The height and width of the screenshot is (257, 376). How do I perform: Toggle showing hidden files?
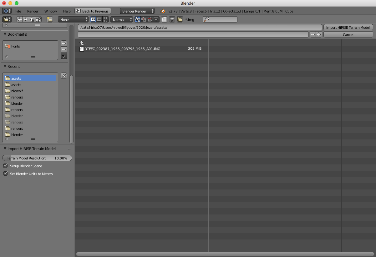(164, 19)
